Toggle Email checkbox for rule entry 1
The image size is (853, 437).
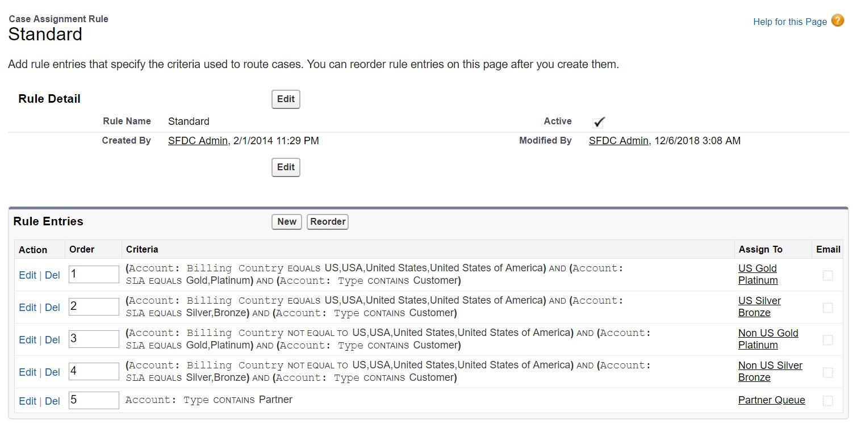tap(828, 275)
